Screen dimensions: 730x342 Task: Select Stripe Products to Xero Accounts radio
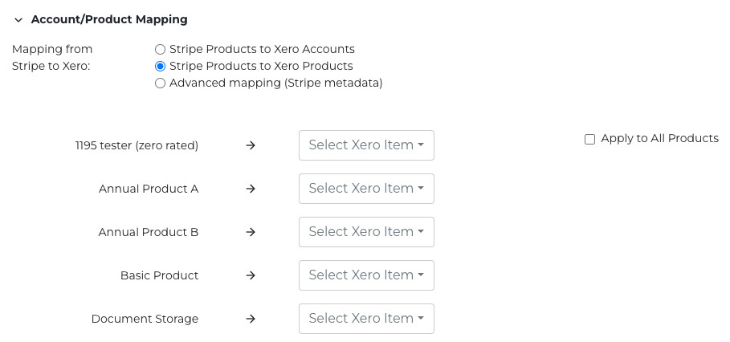tap(161, 50)
